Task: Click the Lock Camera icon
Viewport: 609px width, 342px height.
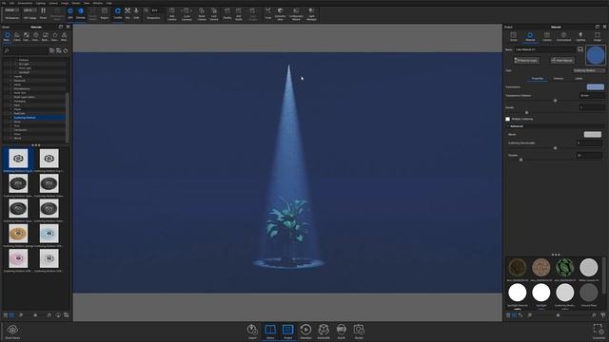Action: (x=214, y=13)
